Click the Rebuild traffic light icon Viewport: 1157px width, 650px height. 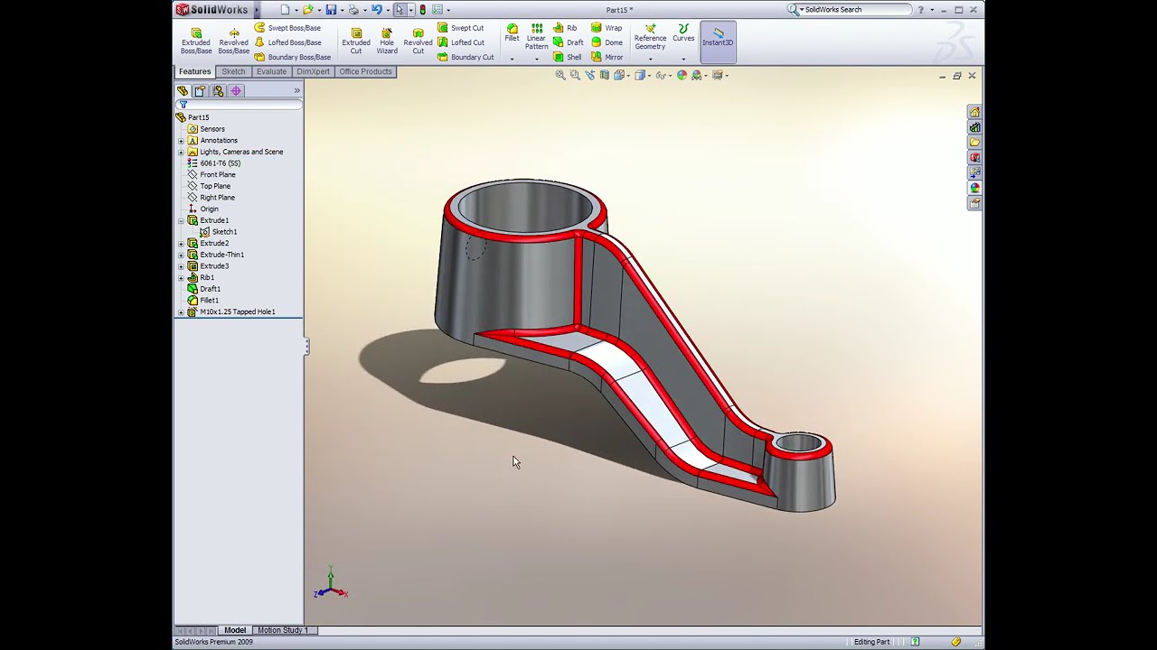point(422,10)
